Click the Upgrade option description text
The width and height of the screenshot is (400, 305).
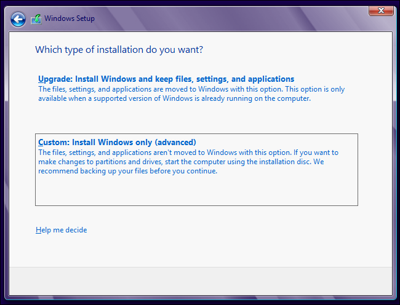[191, 93]
